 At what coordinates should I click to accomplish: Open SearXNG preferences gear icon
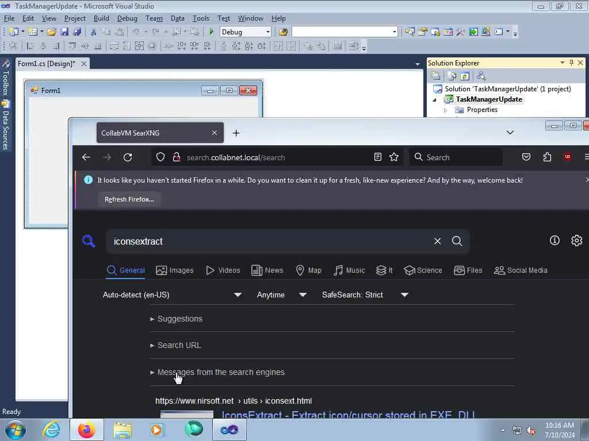(x=576, y=241)
